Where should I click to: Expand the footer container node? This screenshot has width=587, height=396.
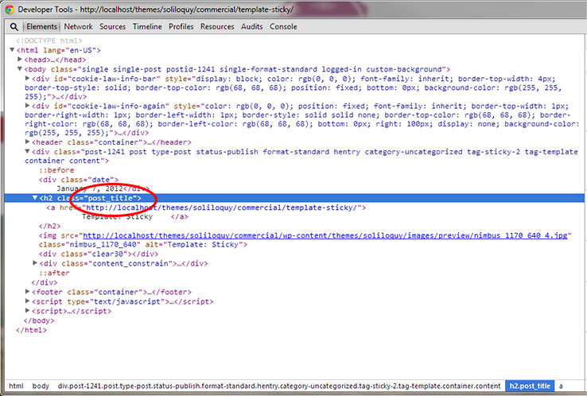[27, 291]
